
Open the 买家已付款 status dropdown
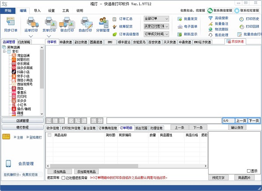[x=156, y=26]
